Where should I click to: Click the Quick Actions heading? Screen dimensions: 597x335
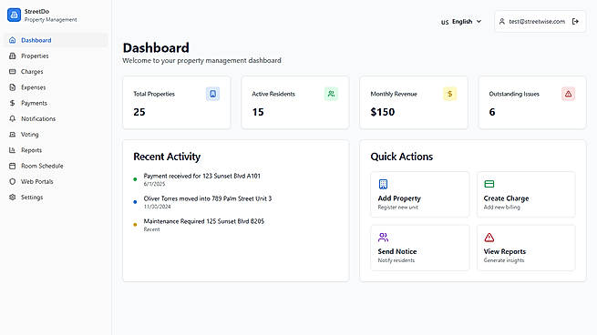click(402, 157)
